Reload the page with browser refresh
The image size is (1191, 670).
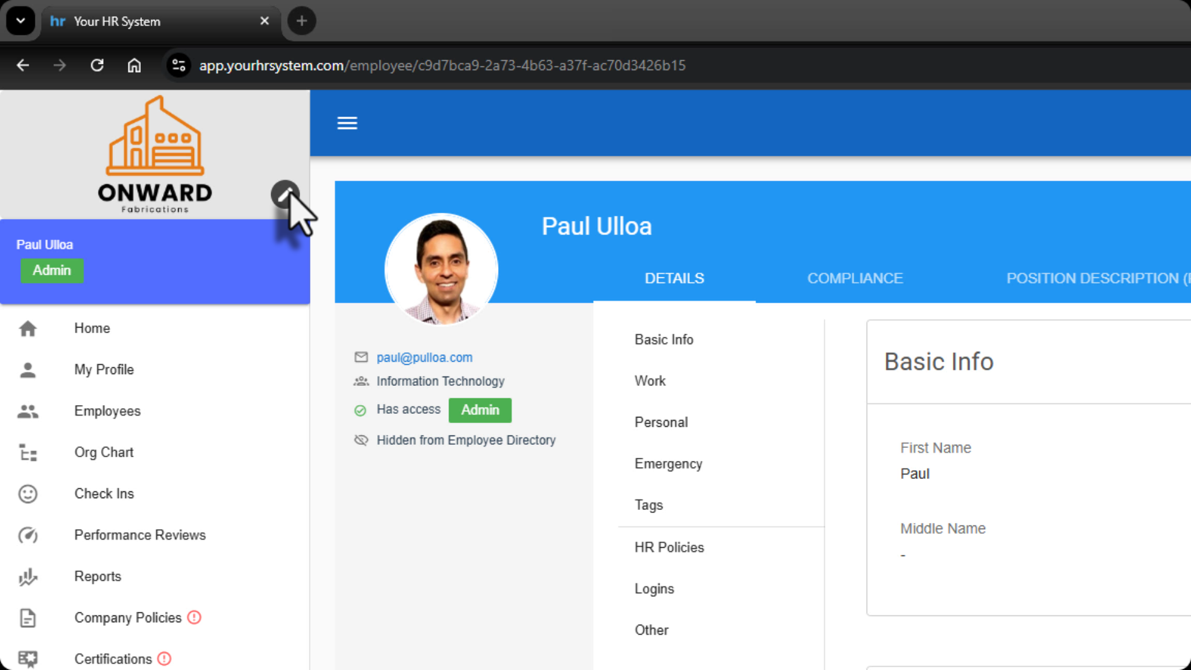97,65
